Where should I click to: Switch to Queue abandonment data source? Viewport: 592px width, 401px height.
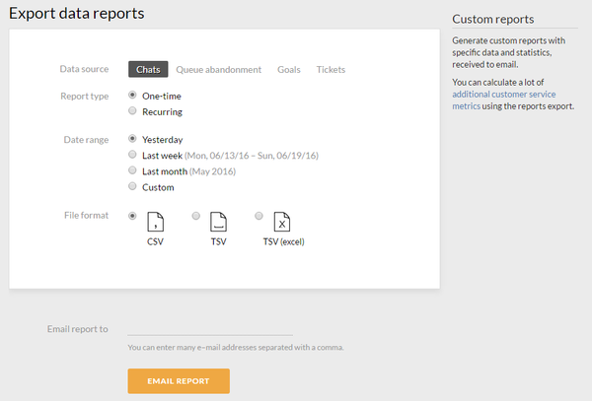218,70
